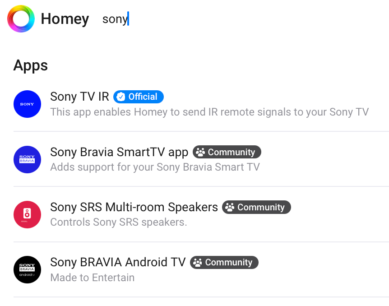Click Community badge on Sony Bravia SmartTV app
389x306 pixels.
[227, 152]
